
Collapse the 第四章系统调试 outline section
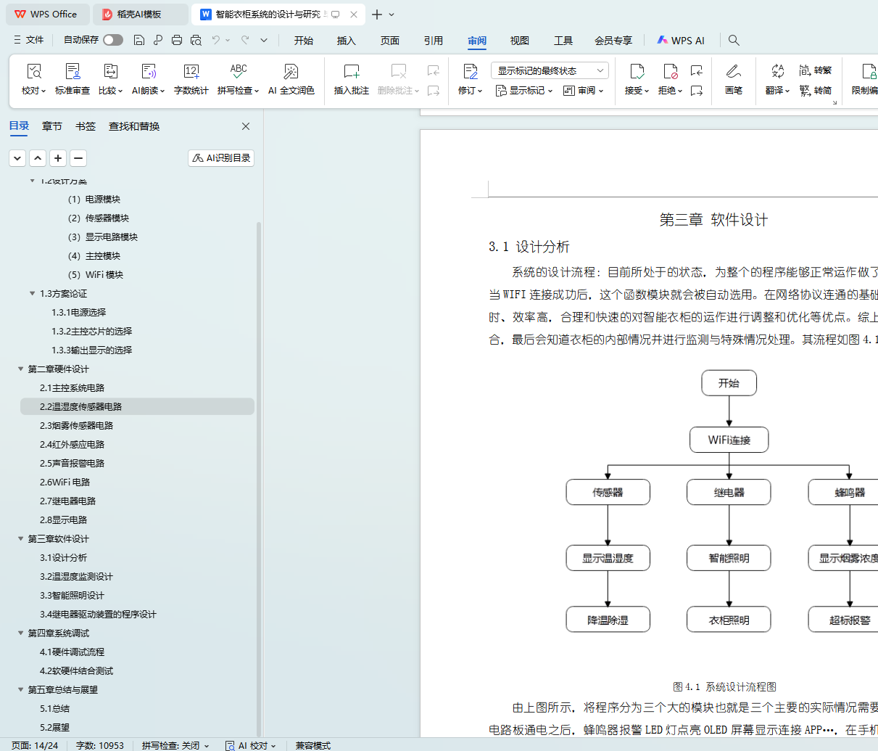(x=21, y=633)
